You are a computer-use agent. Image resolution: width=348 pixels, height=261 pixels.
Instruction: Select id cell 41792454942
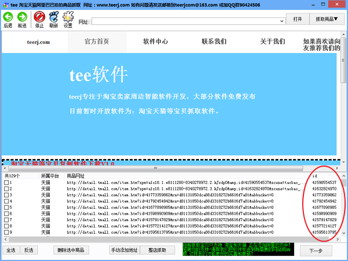click(x=324, y=201)
